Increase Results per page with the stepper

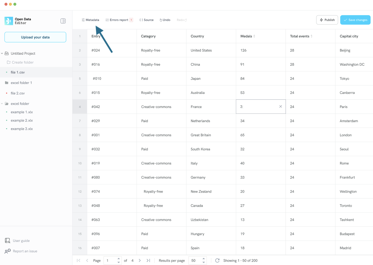coord(203,259)
